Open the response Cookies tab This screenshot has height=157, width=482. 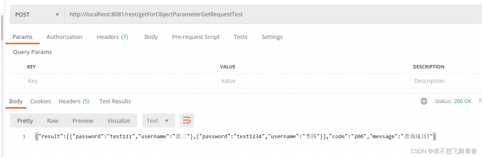pos(40,101)
